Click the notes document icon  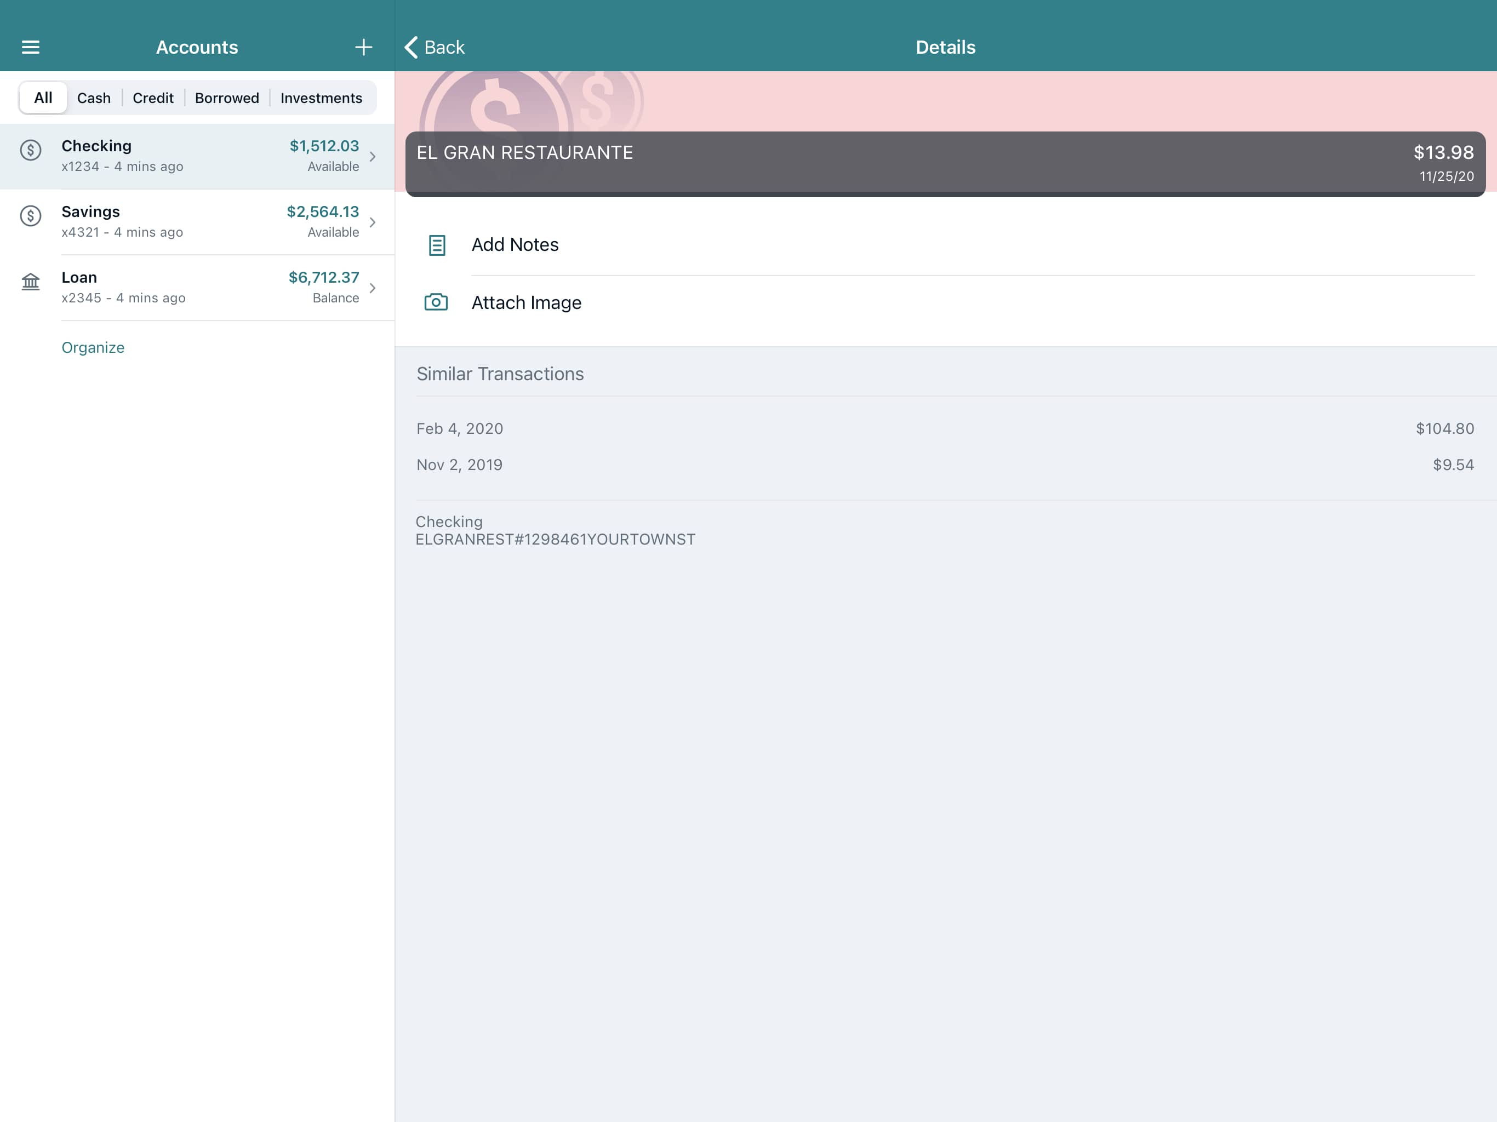[x=437, y=245]
